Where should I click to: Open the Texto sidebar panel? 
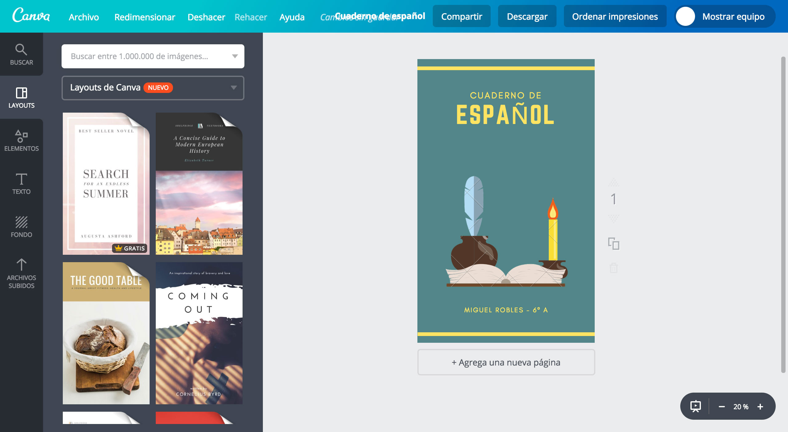coord(21,184)
